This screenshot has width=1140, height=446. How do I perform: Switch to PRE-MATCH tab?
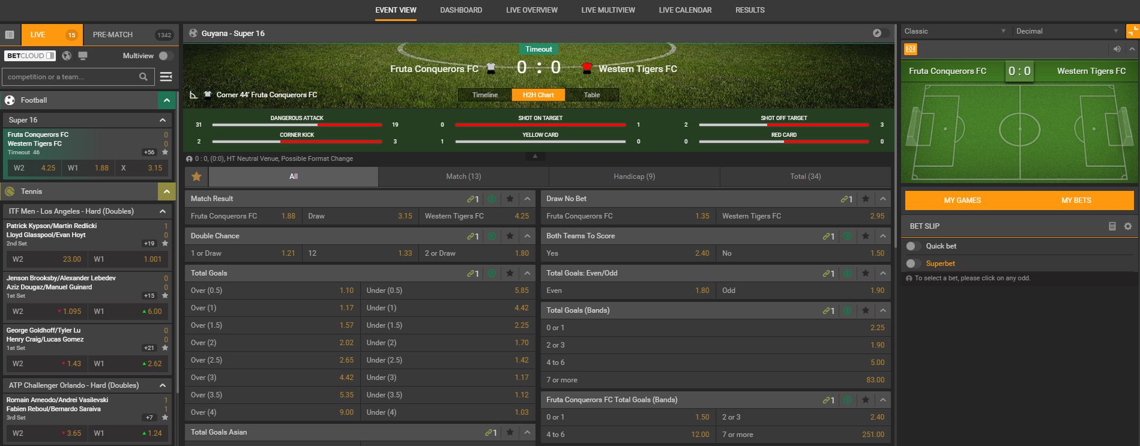click(131, 35)
